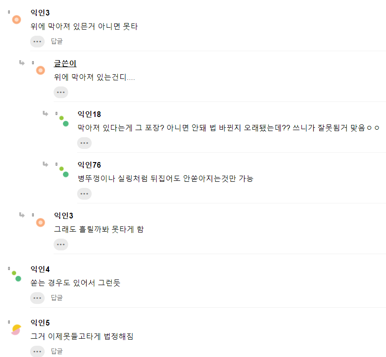Click 글쓴이's orange profile avatar
386x357 pixels.
point(40,70)
